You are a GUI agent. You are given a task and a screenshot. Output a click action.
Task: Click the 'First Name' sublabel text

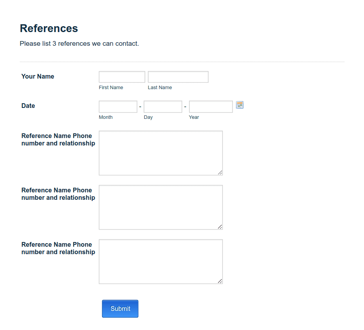point(111,87)
